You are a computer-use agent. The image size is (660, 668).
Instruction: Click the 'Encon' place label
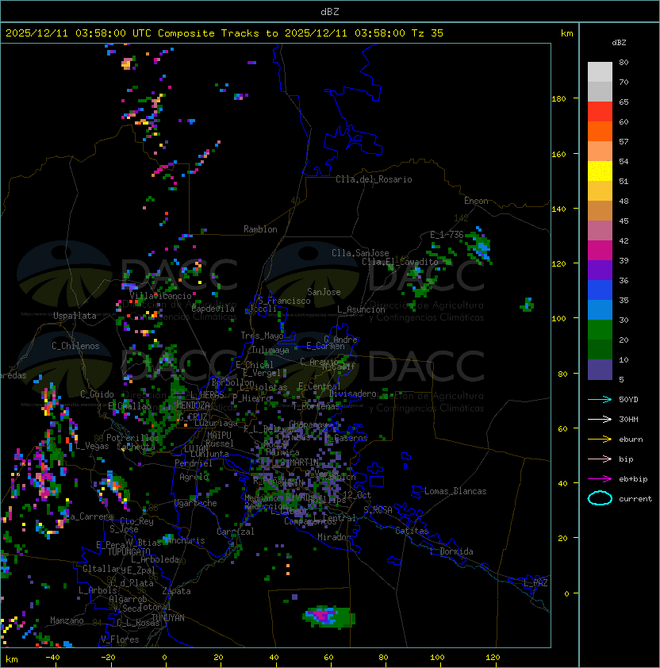pos(476,201)
